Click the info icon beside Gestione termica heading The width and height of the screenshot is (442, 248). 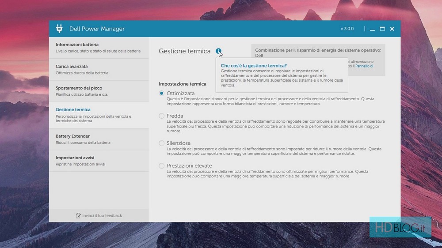coord(219,51)
